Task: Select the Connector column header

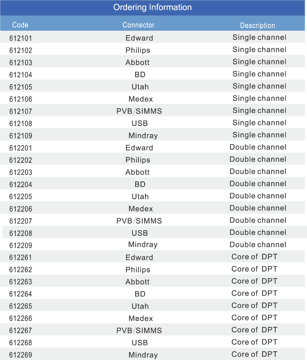Action: point(139,25)
